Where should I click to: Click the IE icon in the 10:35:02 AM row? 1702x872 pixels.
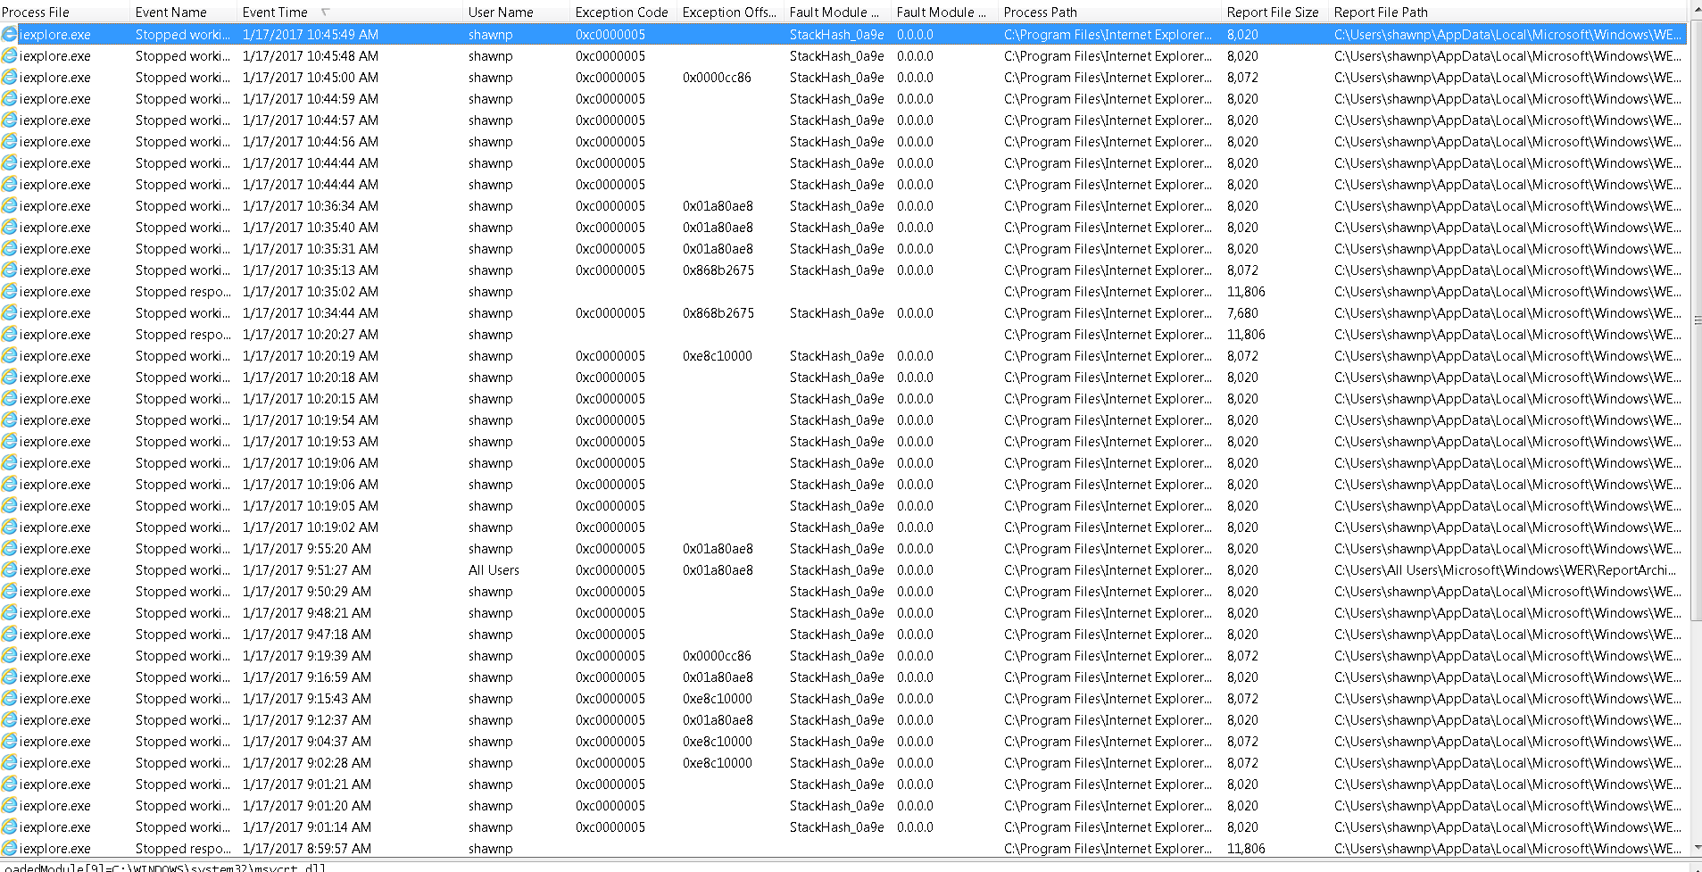[x=9, y=292]
